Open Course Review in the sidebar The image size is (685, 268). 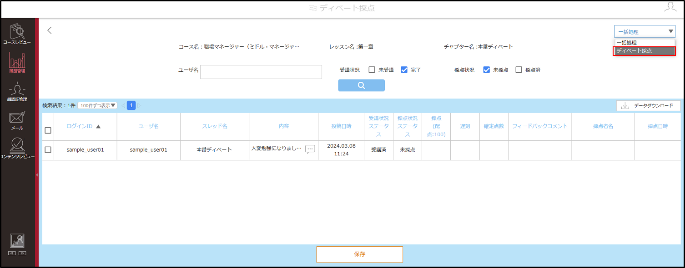pos(17,33)
